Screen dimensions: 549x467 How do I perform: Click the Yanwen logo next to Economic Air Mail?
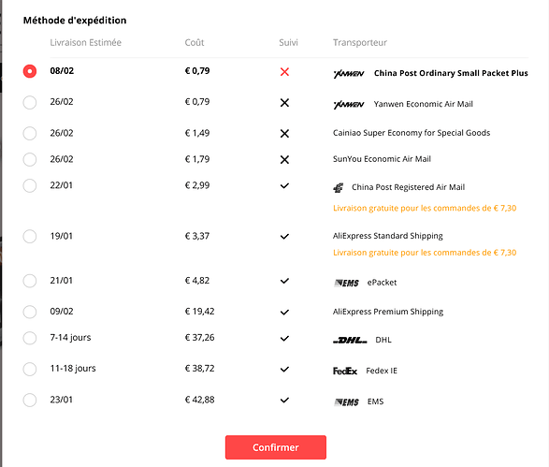[x=349, y=105]
